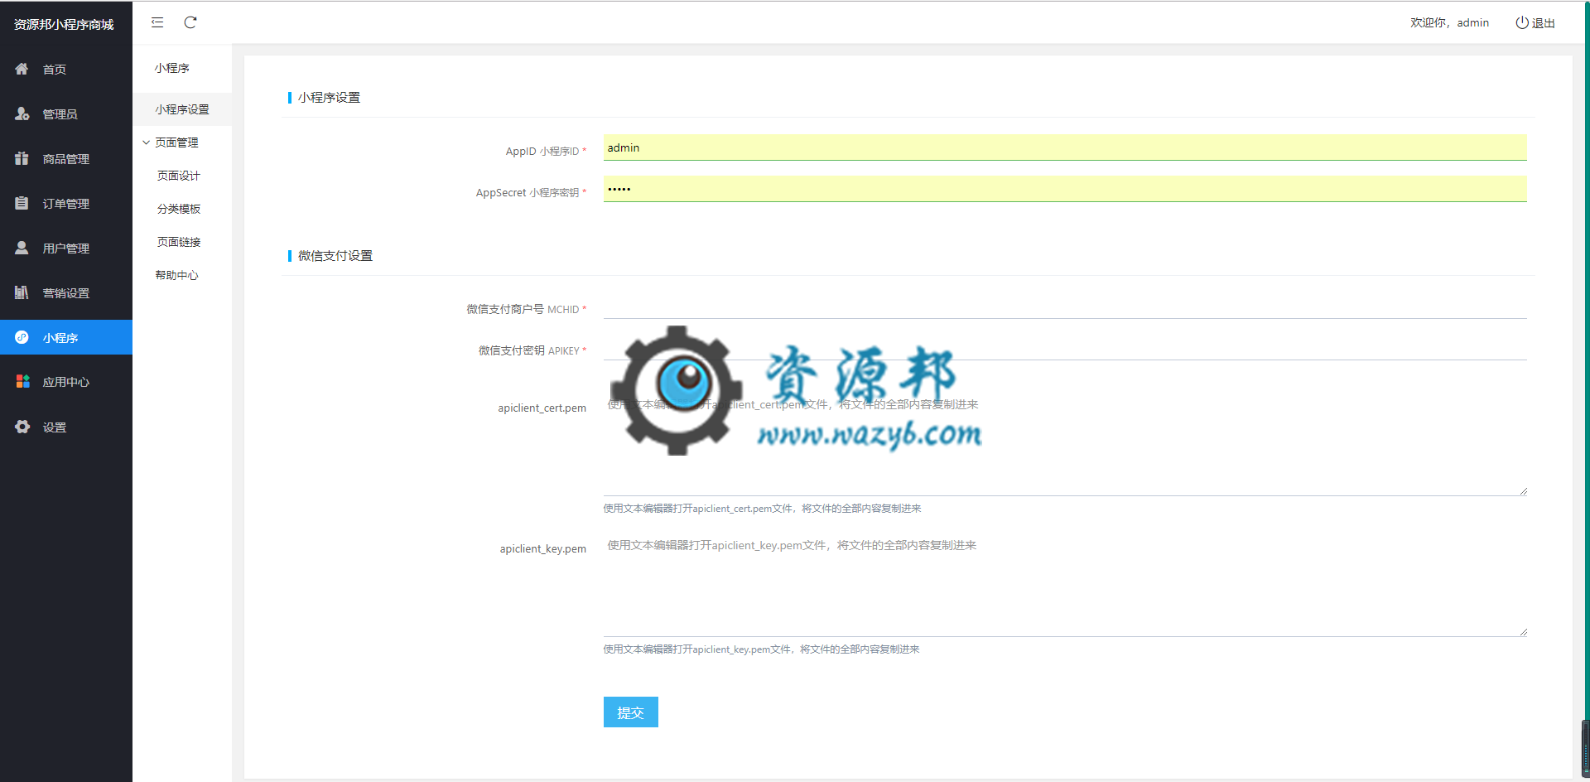Click the apiclient_key.pem resize handle

pyautogui.click(x=1523, y=632)
